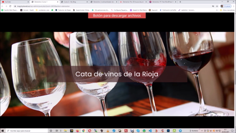Open the taskbar clock and date
This screenshot has height=133, width=236.
click(225, 131)
